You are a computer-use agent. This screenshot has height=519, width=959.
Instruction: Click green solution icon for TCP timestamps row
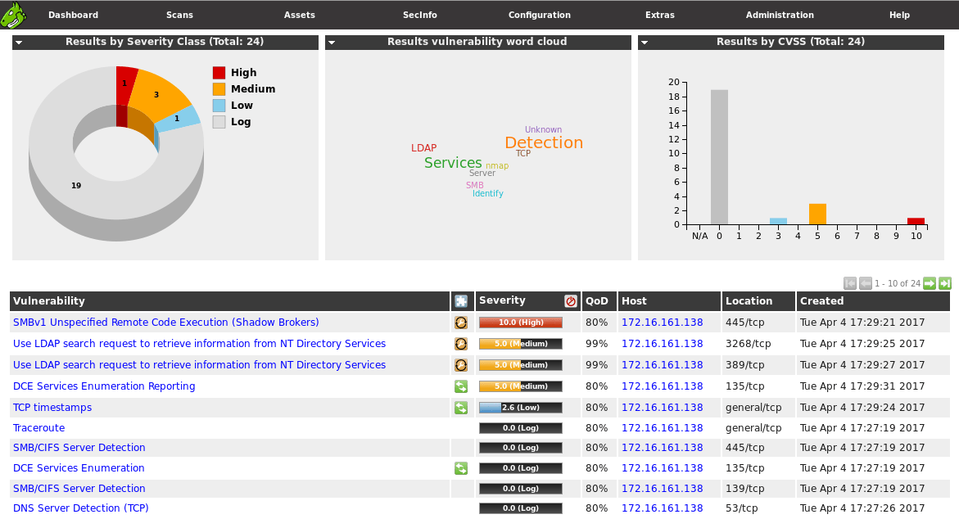[461, 408]
